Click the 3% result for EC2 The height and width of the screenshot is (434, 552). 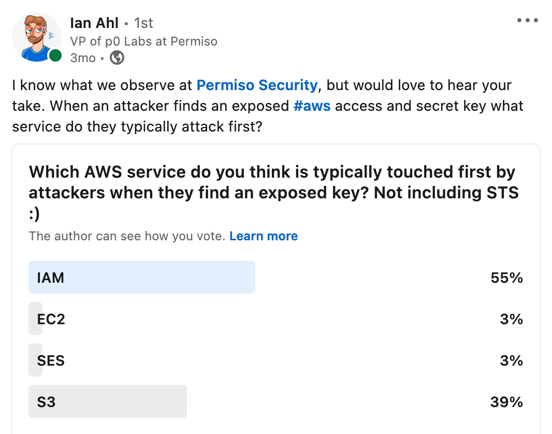512,319
